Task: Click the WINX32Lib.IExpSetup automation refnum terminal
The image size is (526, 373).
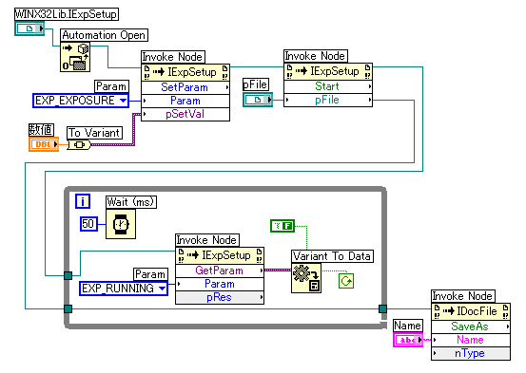Action: click(x=29, y=28)
